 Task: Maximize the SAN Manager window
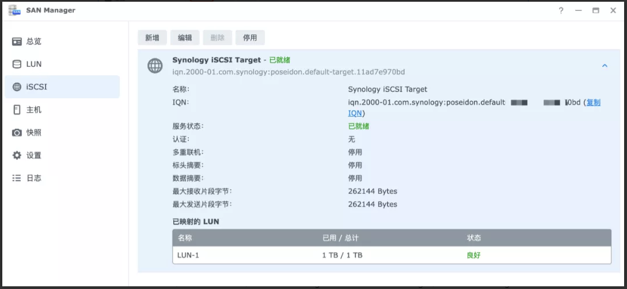coord(596,11)
